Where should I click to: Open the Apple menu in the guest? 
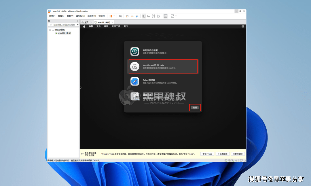coord(84,26)
